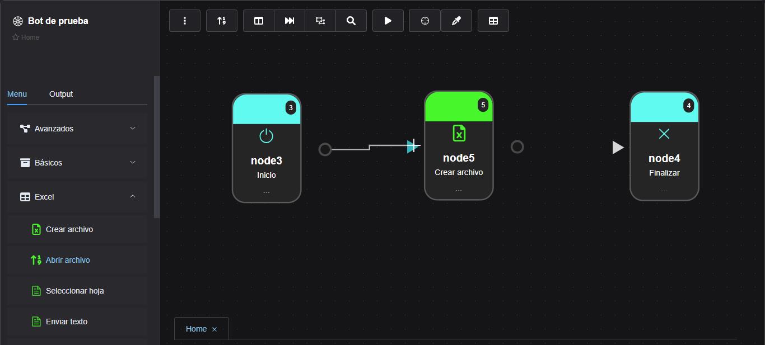Select the node5 title text
Image resolution: width=765 pixels, height=345 pixels.
tap(459, 158)
